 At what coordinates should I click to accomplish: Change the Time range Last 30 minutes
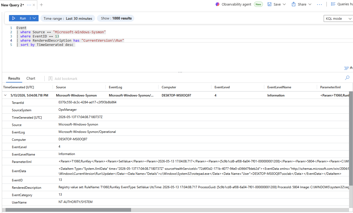point(68,18)
